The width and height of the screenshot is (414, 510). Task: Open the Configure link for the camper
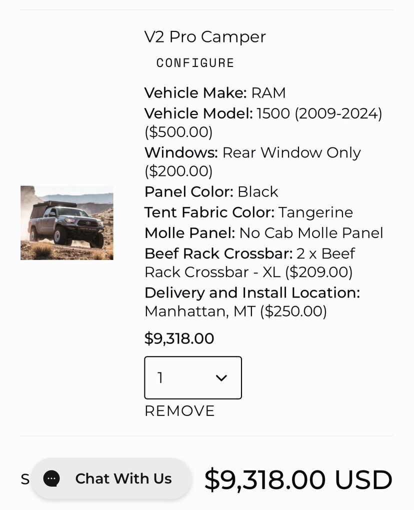coord(195,63)
